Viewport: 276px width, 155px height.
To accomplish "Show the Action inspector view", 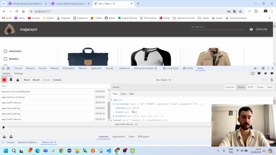I will click(x=230, y=87).
